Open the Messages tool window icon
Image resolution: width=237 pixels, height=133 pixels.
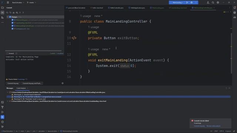(3, 117)
